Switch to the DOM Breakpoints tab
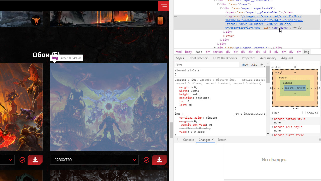321x181 pixels. (x=225, y=58)
